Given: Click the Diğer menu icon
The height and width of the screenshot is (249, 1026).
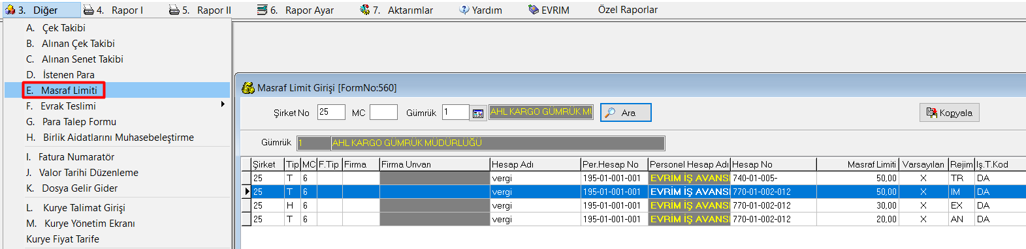Looking at the screenshot, I should coord(10,10).
